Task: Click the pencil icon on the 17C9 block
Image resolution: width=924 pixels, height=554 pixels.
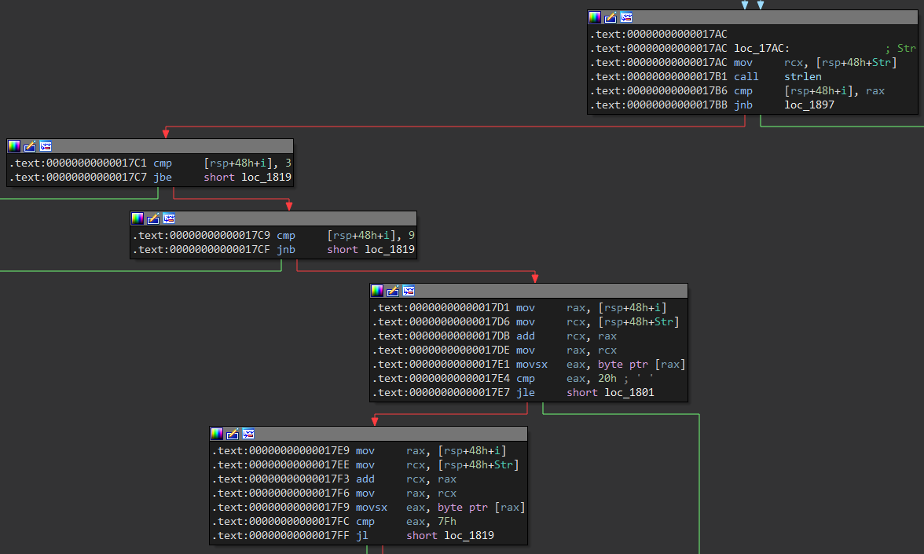Action: 153,218
